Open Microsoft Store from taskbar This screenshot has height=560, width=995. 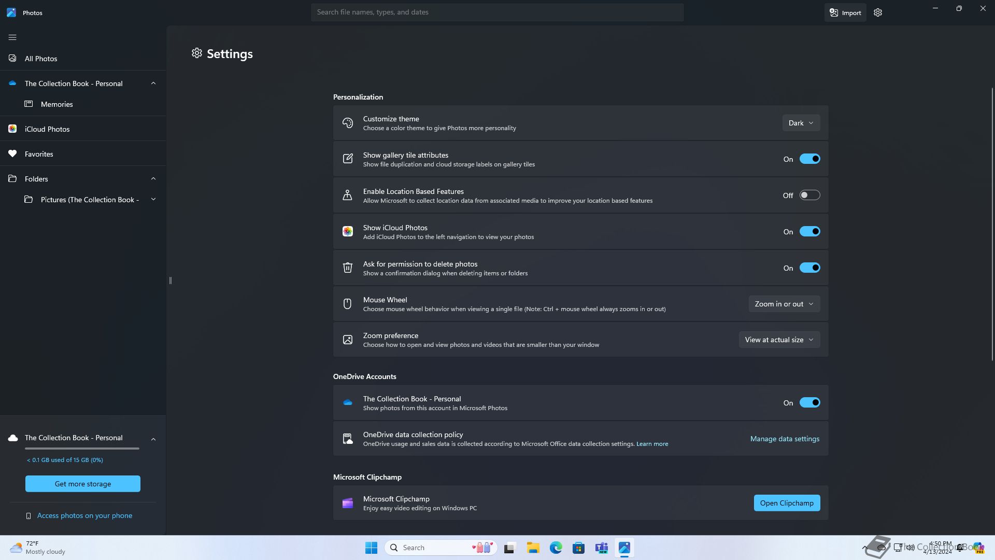click(x=578, y=548)
